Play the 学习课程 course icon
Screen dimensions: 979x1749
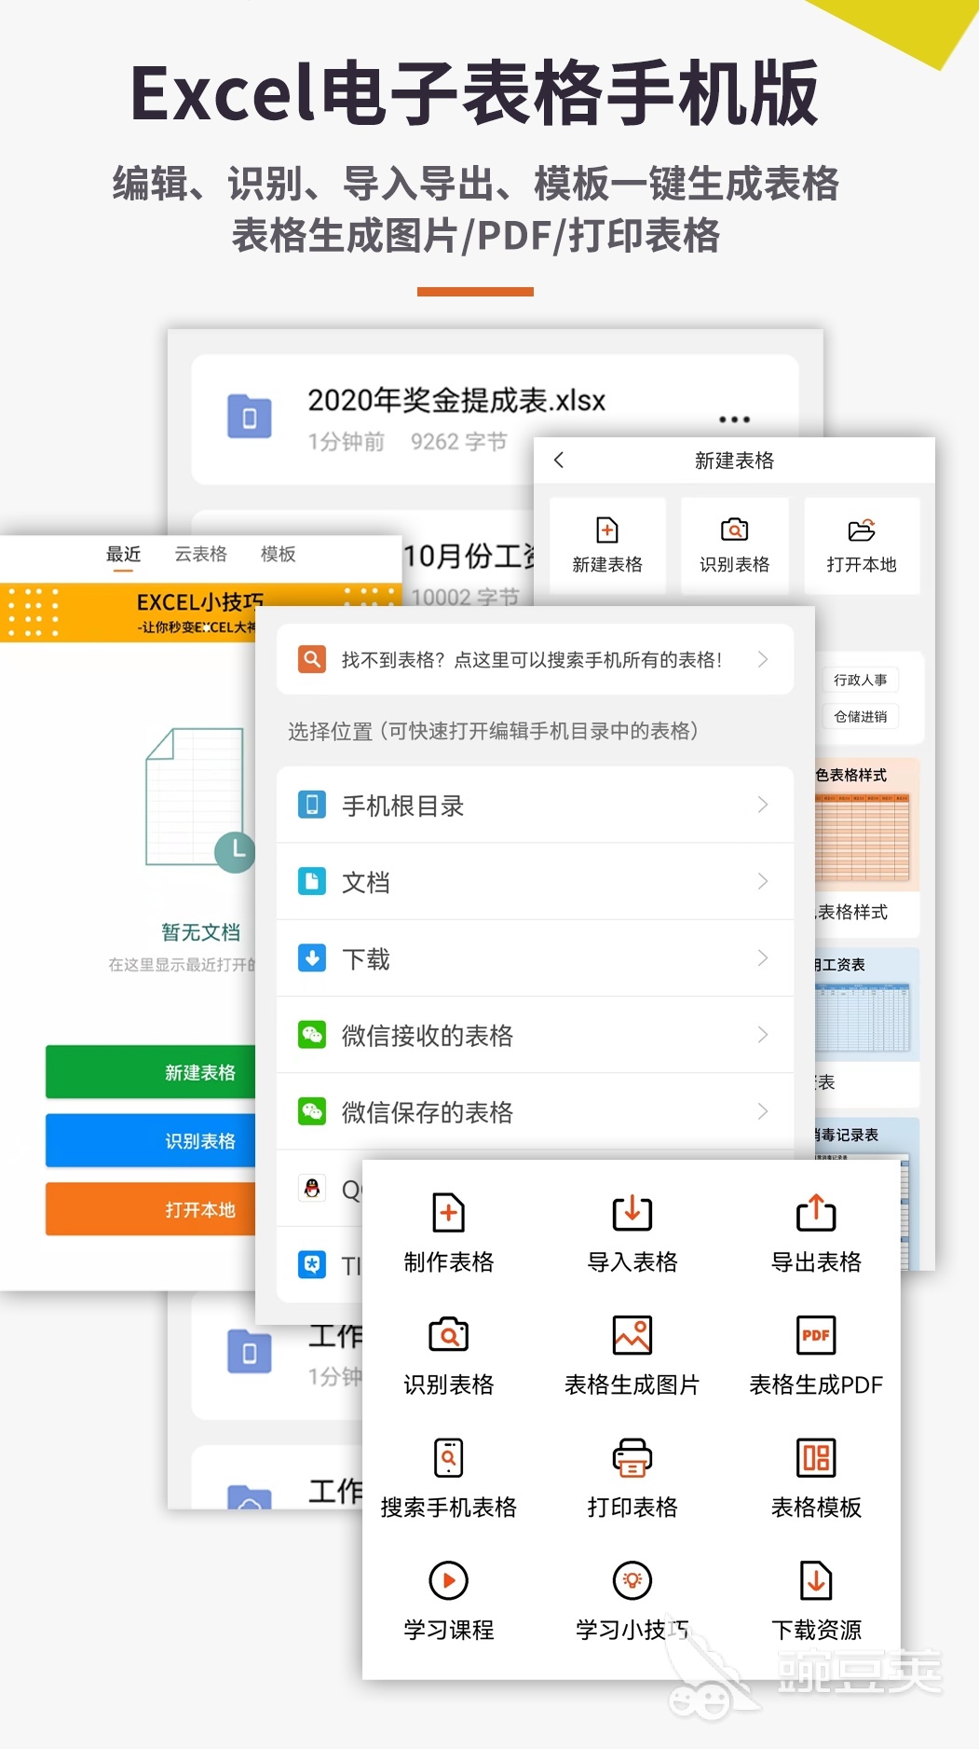tap(448, 1580)
